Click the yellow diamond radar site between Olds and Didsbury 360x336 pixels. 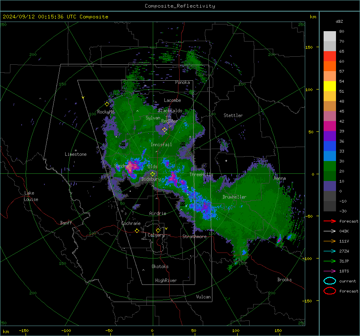tap(152, 174)
